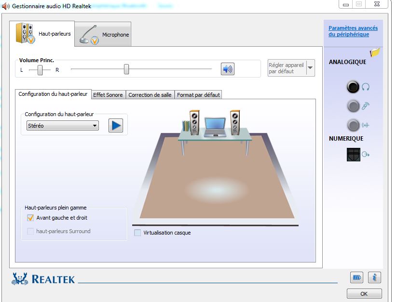
Task: Open the information about dialog icon
Action: pos(374,278)
